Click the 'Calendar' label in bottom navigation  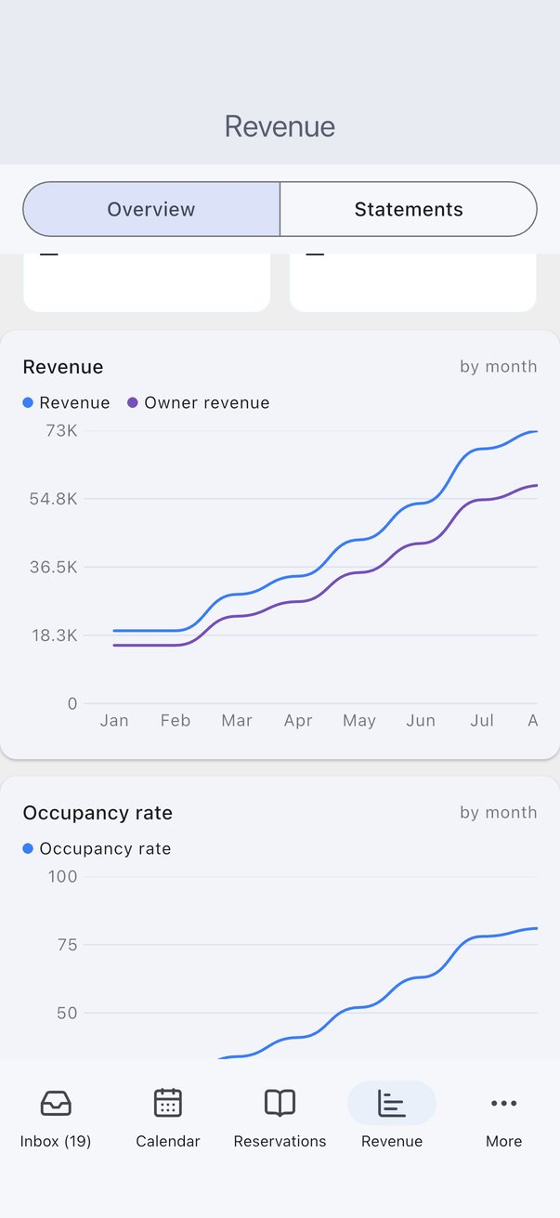pyautogui.click(x=168, y=1141)
